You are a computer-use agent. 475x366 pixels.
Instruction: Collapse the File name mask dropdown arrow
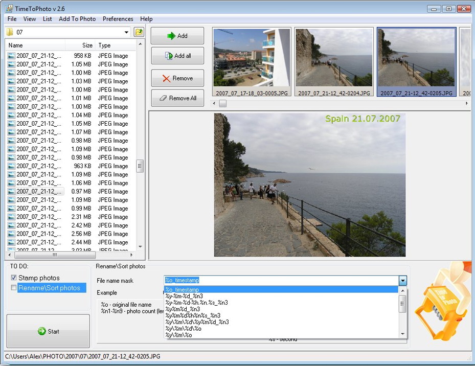tap(402, 281)
